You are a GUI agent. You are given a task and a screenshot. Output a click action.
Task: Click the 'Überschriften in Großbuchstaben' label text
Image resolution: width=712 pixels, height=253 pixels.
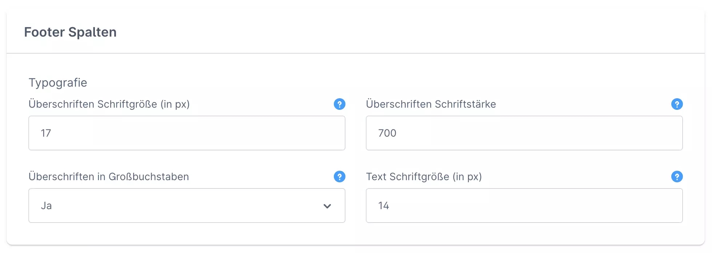tap(109, 177)
